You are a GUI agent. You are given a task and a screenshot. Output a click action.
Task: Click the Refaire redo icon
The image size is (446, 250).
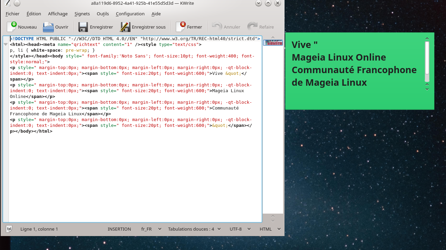pyautogui.click(x=252, y=27)
